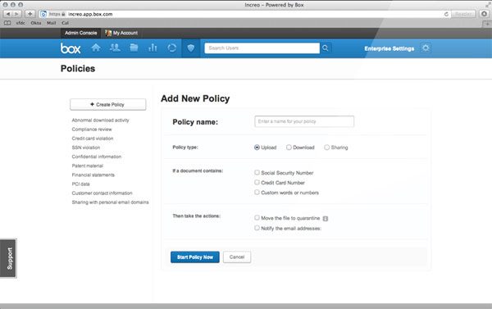This screenshot has height=309, width=492.
Task: Open Sharing with personal email domains policy
Action: click(110, 202)
